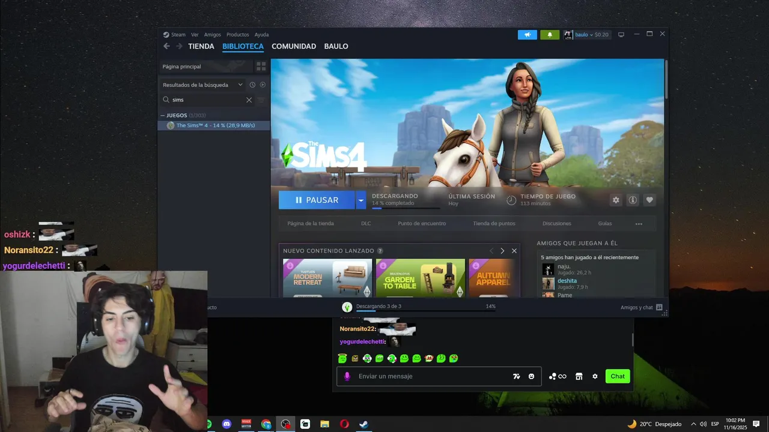Viewport: 769px width, 432px height.
Task: Open the dropdown arrow beside PAUSAR
Action: pyautogui.click(x=361, y=200)
